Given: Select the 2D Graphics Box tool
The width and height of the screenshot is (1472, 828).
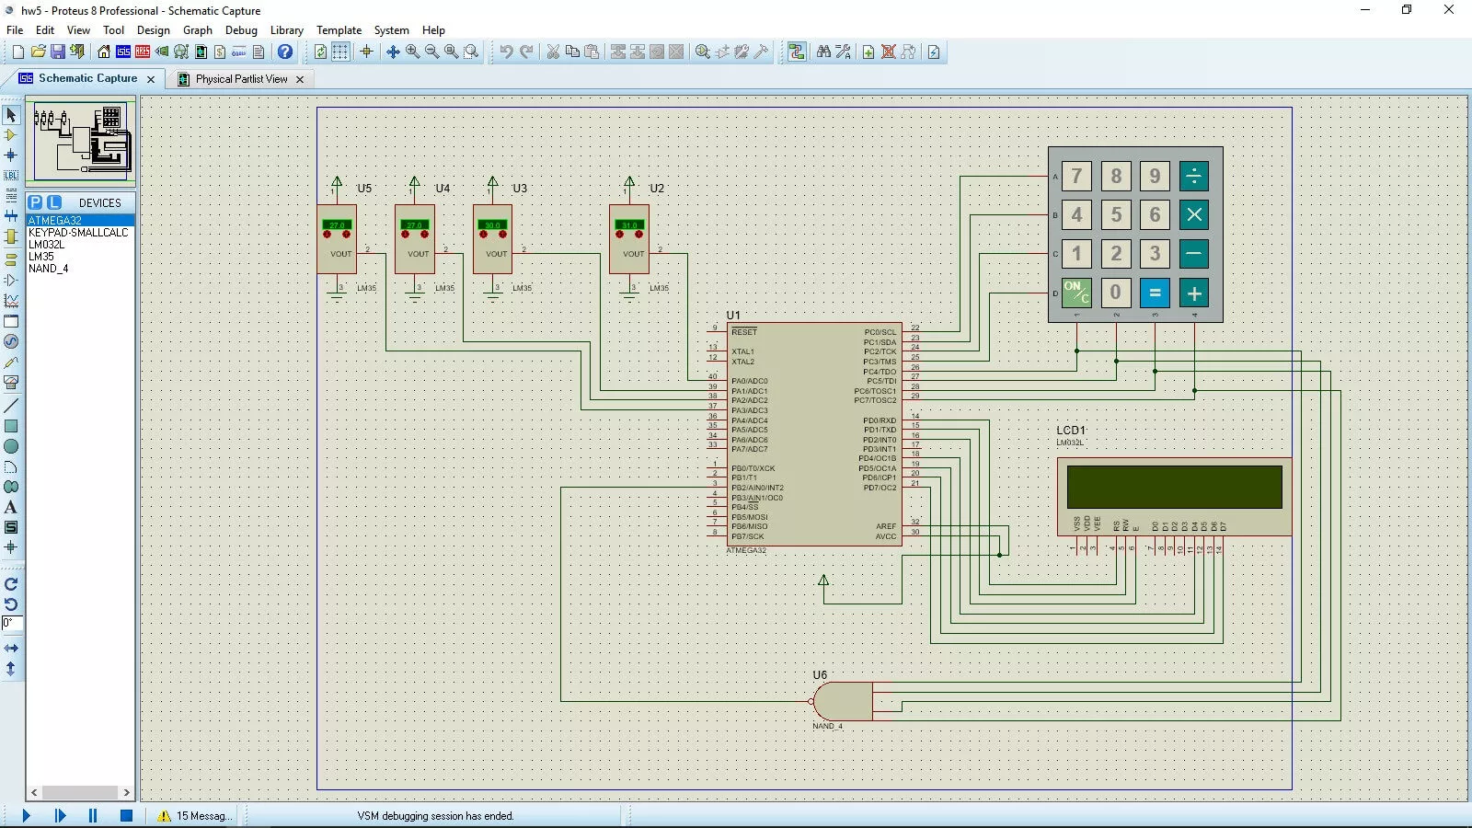Looking at the screenshot, I should coord(11,426).
